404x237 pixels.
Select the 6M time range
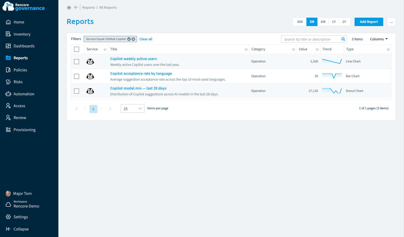pyautogui.click(x=323, y=22)
